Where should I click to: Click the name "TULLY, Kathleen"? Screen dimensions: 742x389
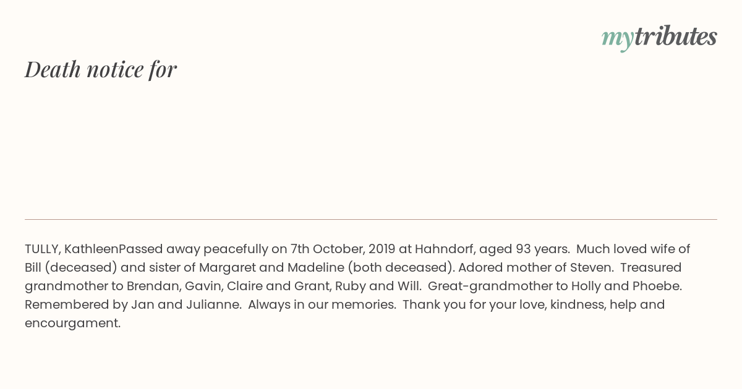72,249
